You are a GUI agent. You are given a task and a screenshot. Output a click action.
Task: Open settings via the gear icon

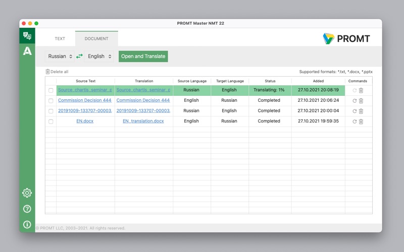click(x=27, y=193)
